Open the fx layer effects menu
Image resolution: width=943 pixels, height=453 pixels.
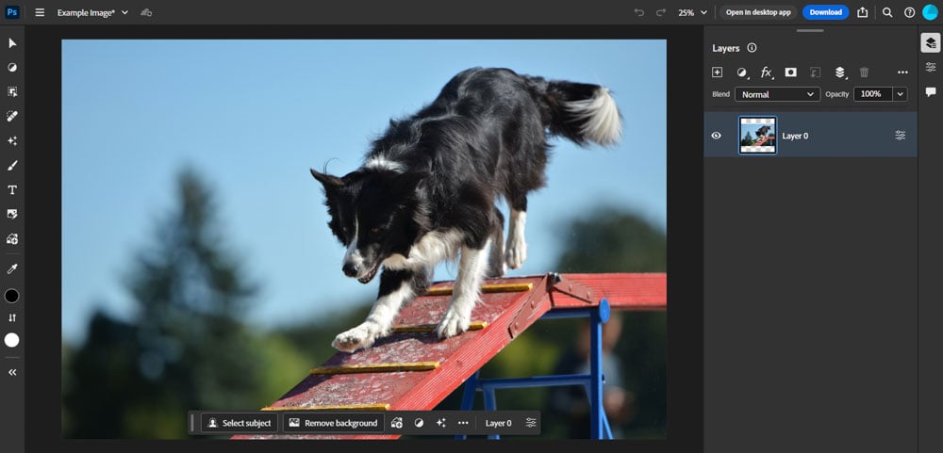[766, 73]
